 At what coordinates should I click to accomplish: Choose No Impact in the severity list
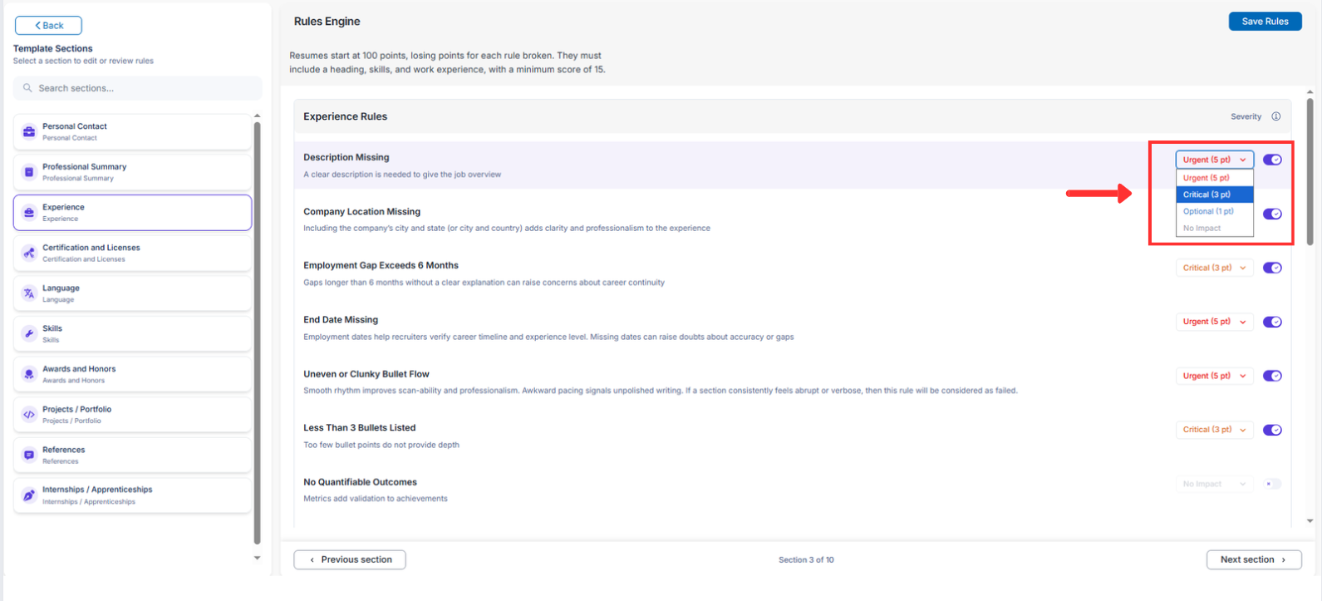pos(1214,228)
